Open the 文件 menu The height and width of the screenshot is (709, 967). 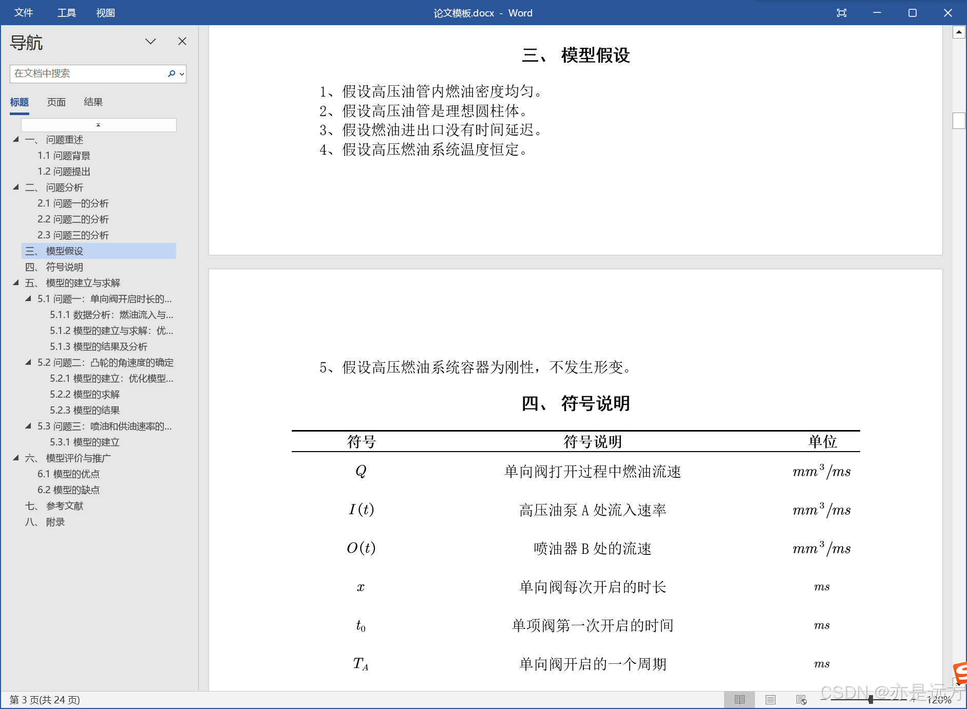pos(24,13)
